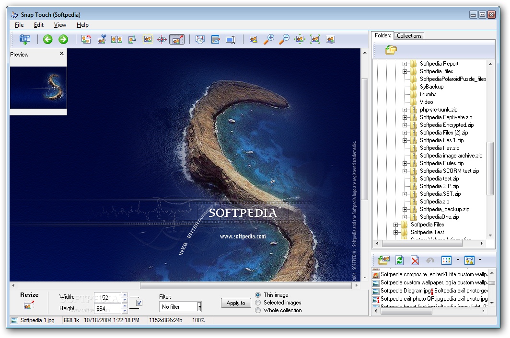Click the Width input field
Viewport: 510px width, 338px height.
click(x=108, y=297)
